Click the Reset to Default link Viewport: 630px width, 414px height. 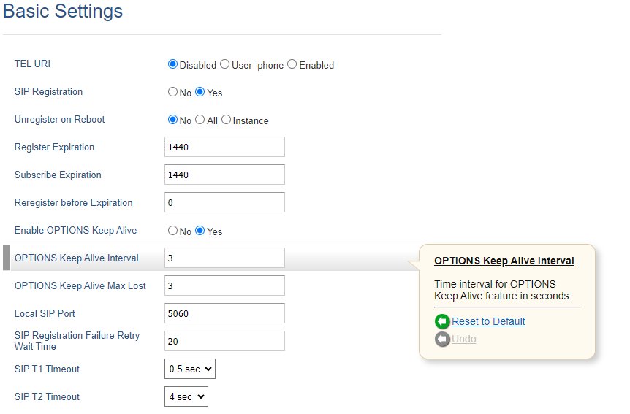click(x=488, y=321)
